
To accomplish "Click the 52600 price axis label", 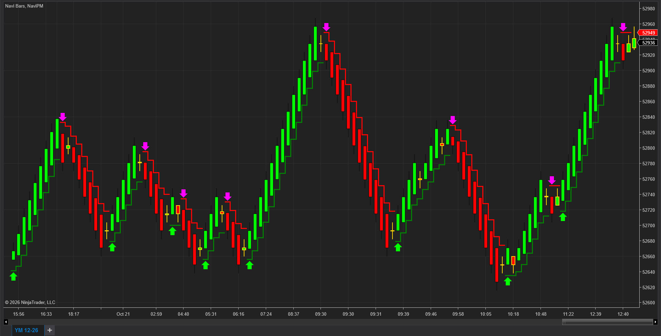I will tap(649, 303).
